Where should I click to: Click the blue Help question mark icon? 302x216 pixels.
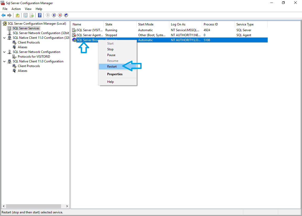point(40,15)
